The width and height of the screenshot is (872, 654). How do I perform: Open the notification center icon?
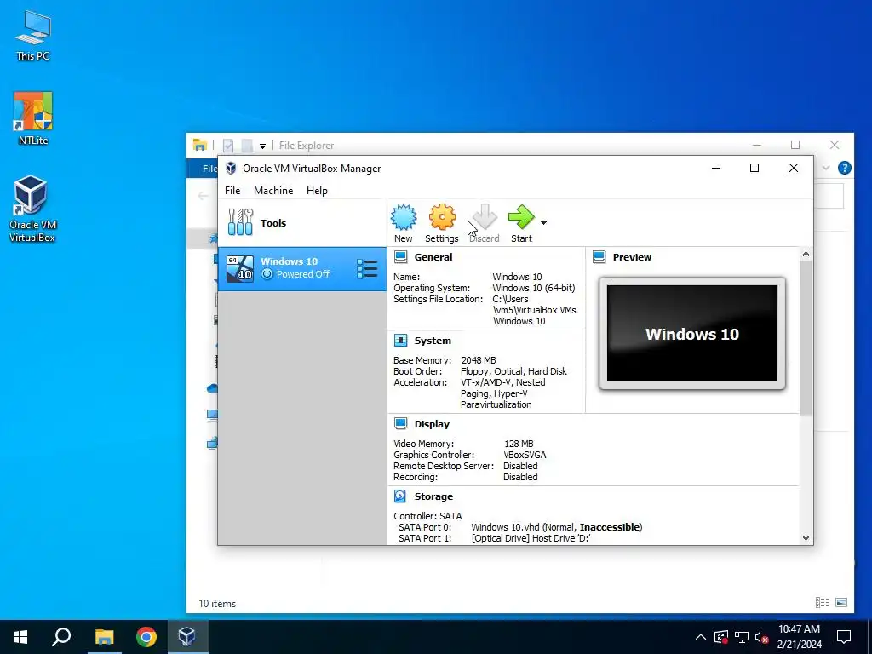click(844, 637)
